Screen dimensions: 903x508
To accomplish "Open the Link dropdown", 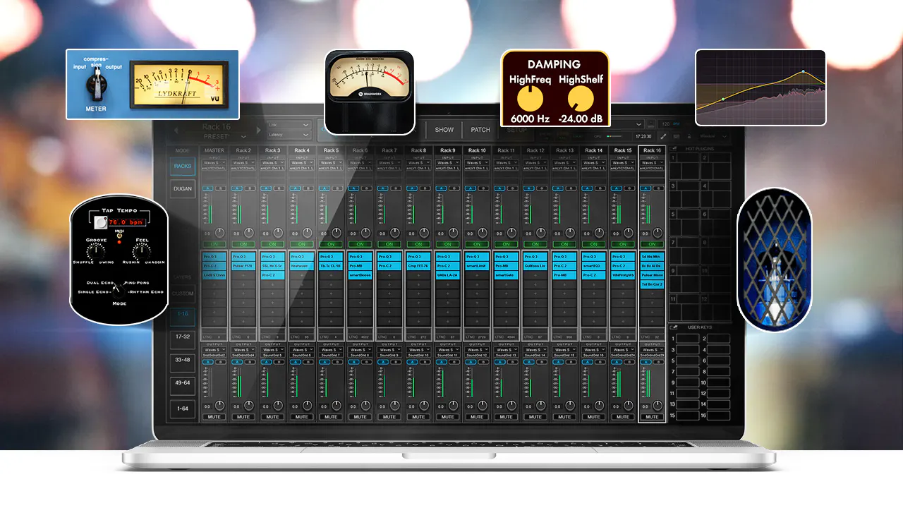I will coord(289,125).
